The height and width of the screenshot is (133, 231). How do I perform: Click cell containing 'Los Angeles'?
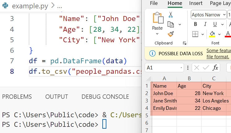[214, 101]
